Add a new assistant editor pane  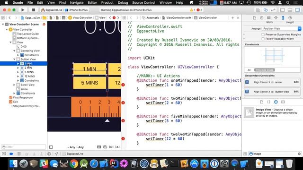[x=232, y=18]
